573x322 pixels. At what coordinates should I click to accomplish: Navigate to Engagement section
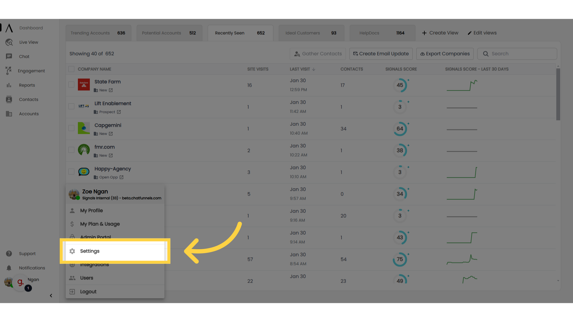coord(31,70)
